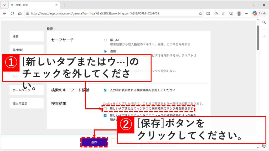Open the collections icon
The width and height of the screenshot is (269, 151).
(224, 13)
